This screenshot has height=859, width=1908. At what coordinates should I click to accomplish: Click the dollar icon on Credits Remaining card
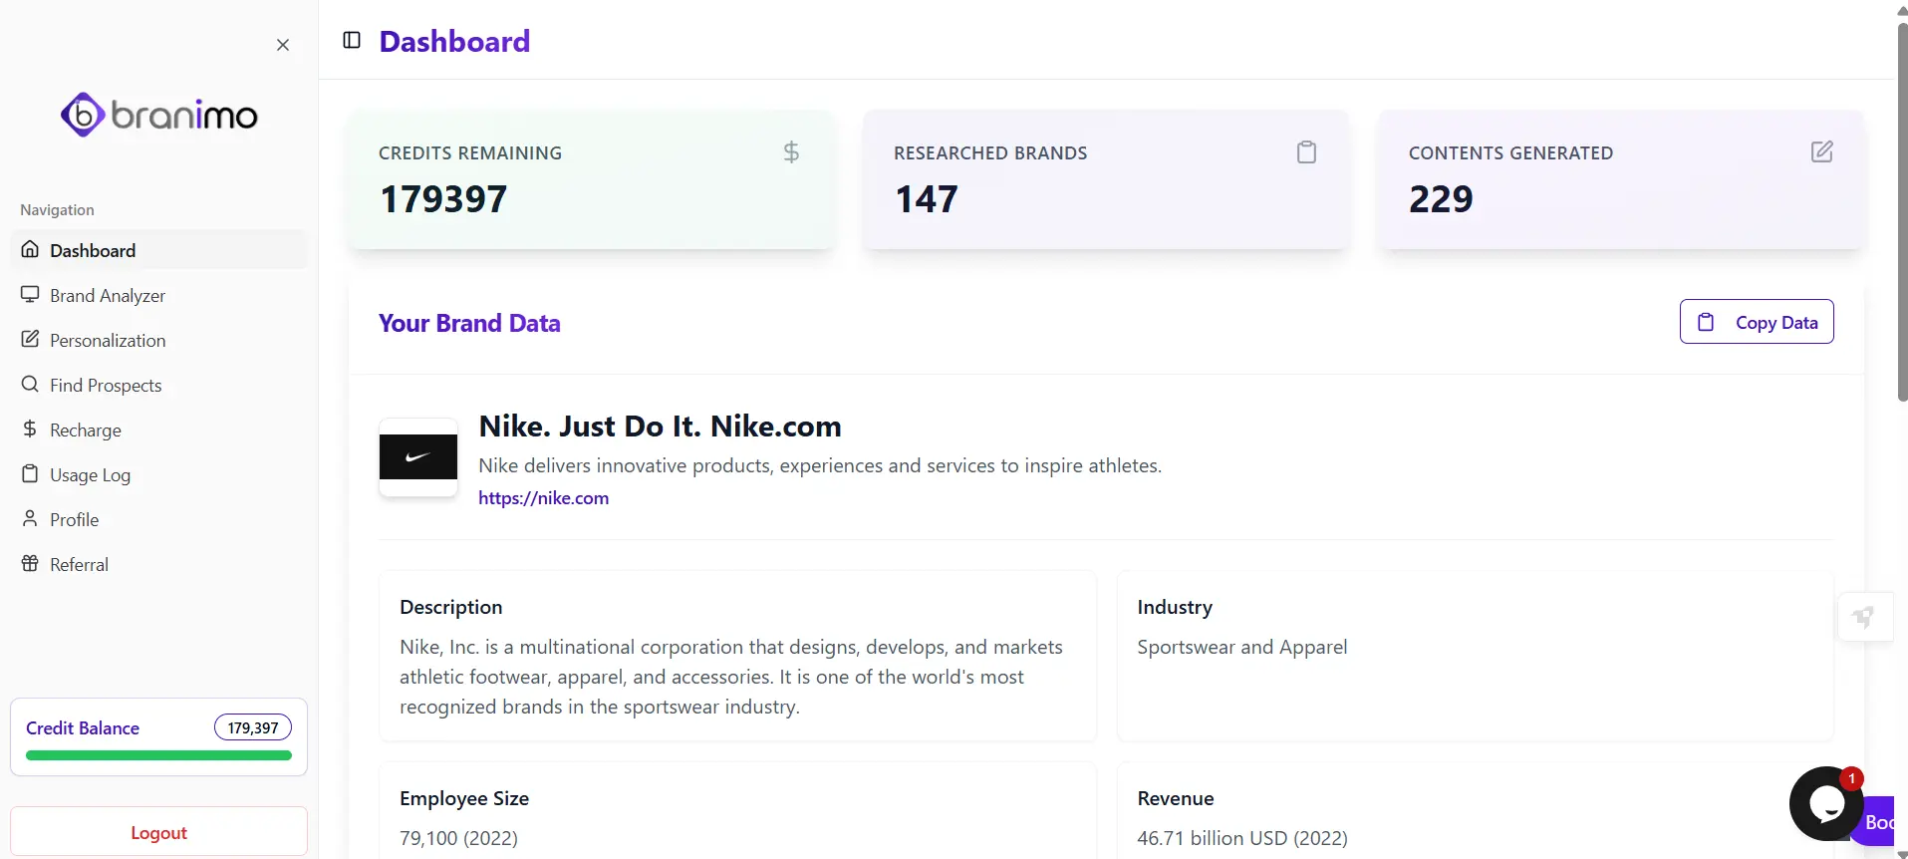click(x=791, y=152)
